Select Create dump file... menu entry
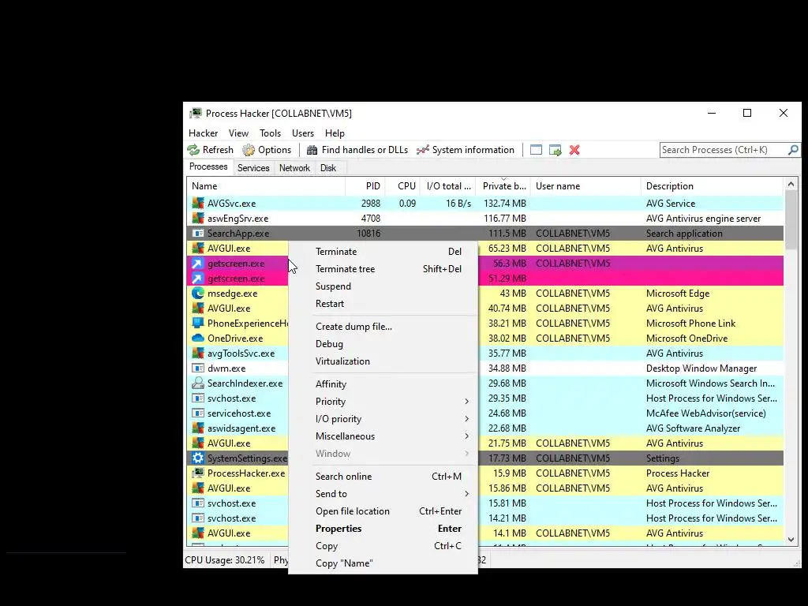Screen dimensions: 808x606 click(x=383, y=326)
